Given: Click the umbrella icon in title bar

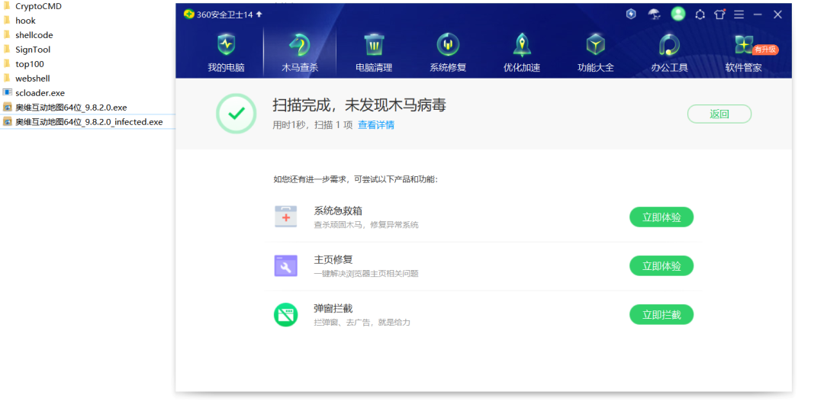Looking at the screenshot, I should pyautogui.click(x=655, y=14).
